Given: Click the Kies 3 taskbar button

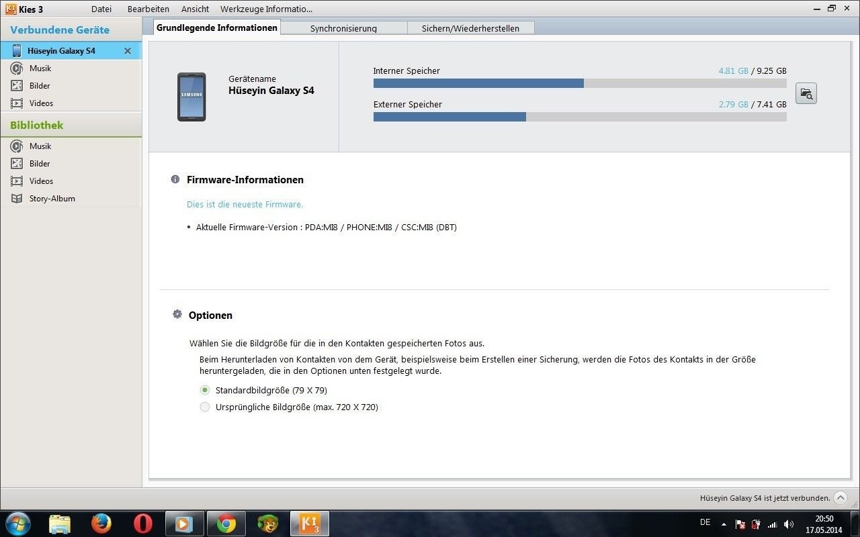Looking at the screenshot, I should coord(310,524).
